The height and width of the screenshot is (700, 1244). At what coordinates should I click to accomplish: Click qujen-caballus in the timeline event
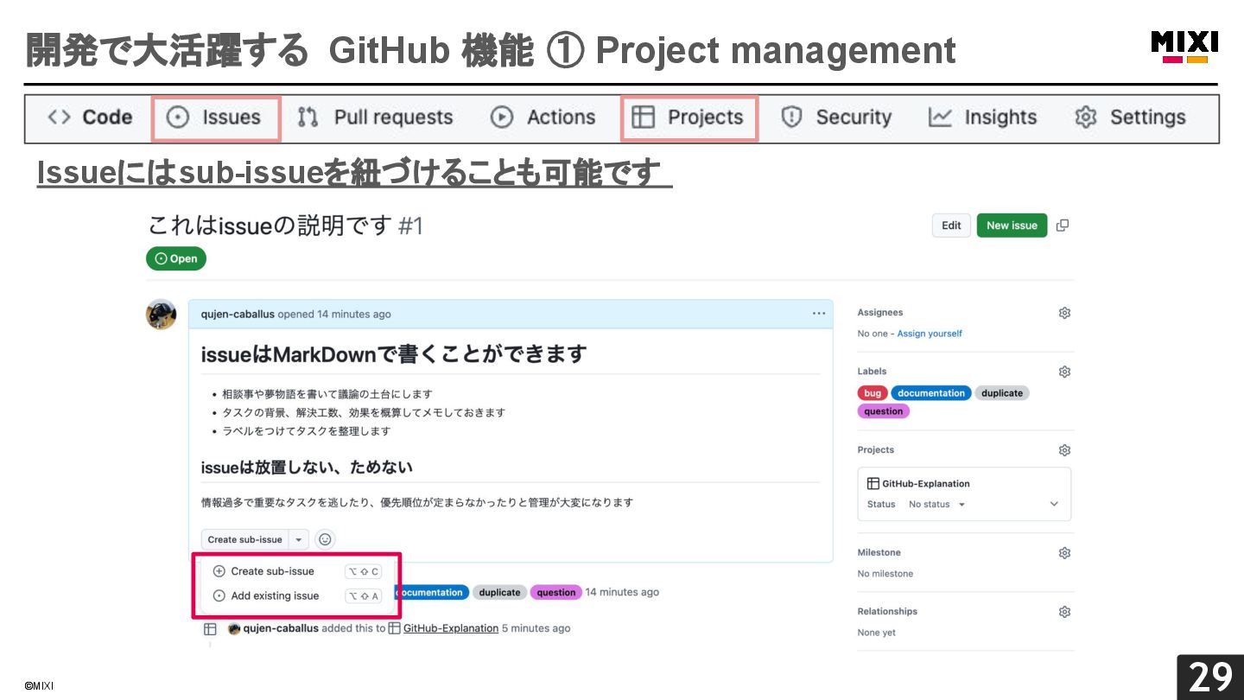click(x=281, y=628)
